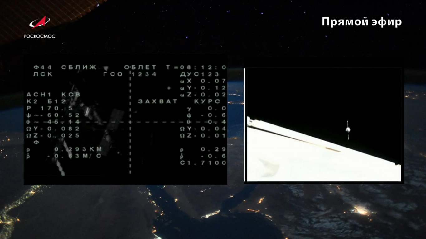Click the Прямой эфир live label
426x239 pixels.
[x=362, y=22]
